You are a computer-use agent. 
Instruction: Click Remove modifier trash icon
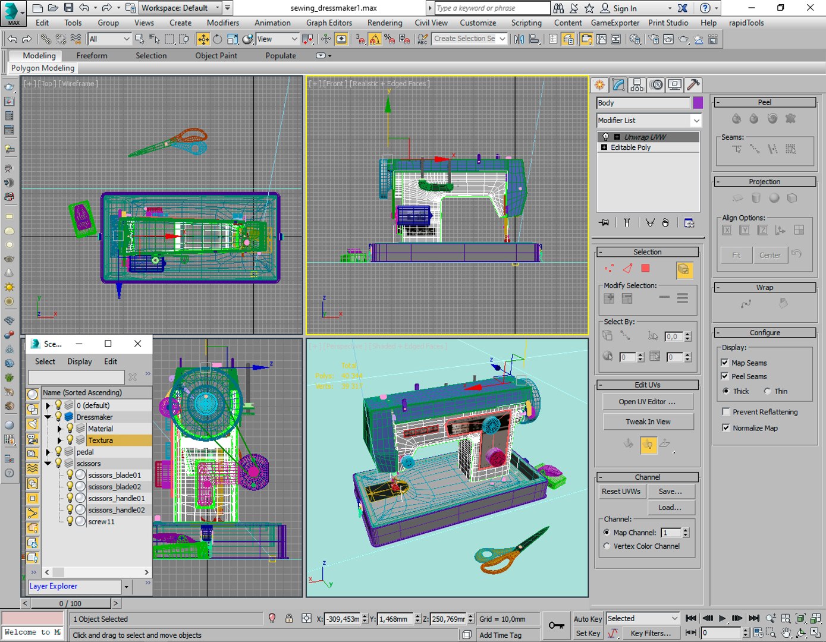(665, 222)
